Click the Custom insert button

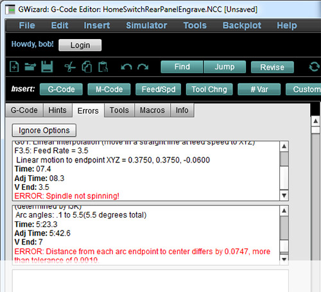click(304, 89)
